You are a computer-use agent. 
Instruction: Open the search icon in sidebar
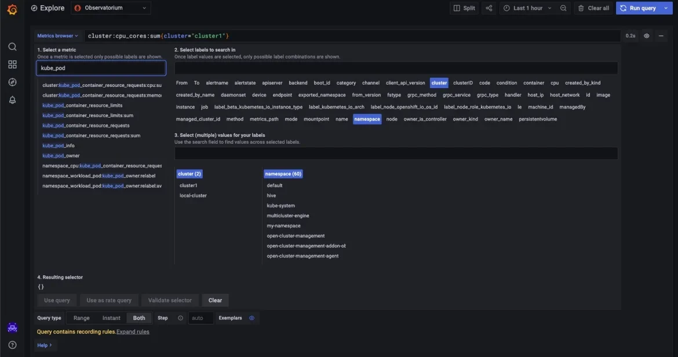pyautogui.click(x=12, y=47)
